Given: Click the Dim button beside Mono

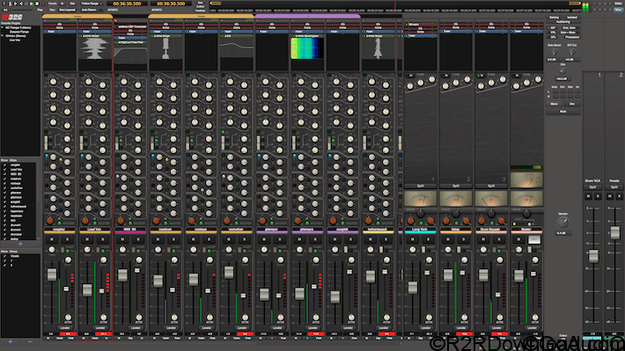Looking at the screenshot, I should coord(572,104).
